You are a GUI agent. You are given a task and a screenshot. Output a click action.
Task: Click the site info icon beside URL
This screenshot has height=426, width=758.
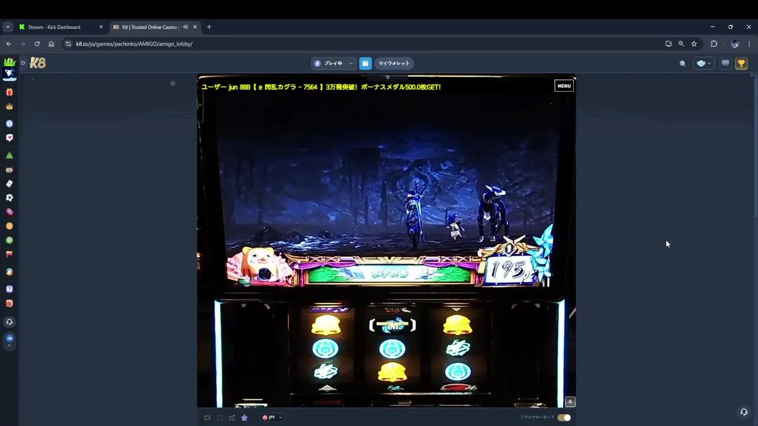pyautogui.click(x=68, y=44)
